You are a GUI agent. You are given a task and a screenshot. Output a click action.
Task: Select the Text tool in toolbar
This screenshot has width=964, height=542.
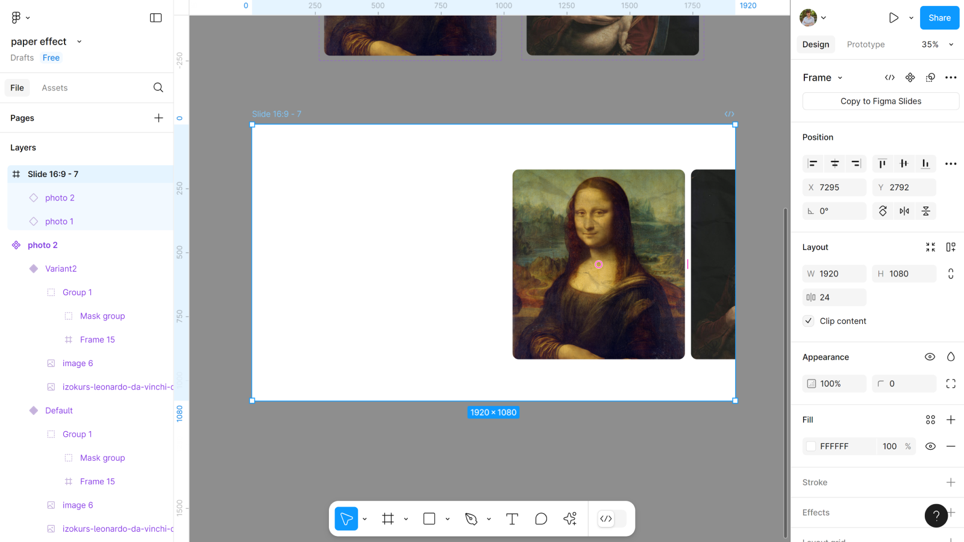512,519
